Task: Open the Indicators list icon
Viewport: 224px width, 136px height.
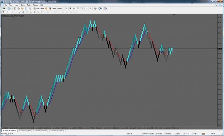Action: (x=95, y=9)
